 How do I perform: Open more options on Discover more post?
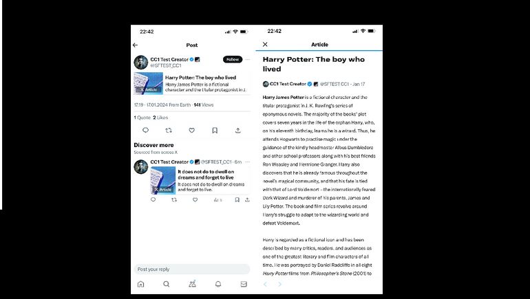click(247, 162)
